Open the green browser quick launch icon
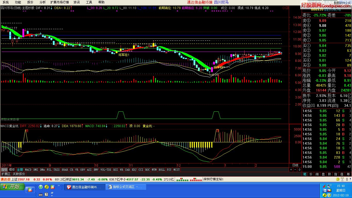This screenshot has width=352, height=198. [x=40, y=187]
